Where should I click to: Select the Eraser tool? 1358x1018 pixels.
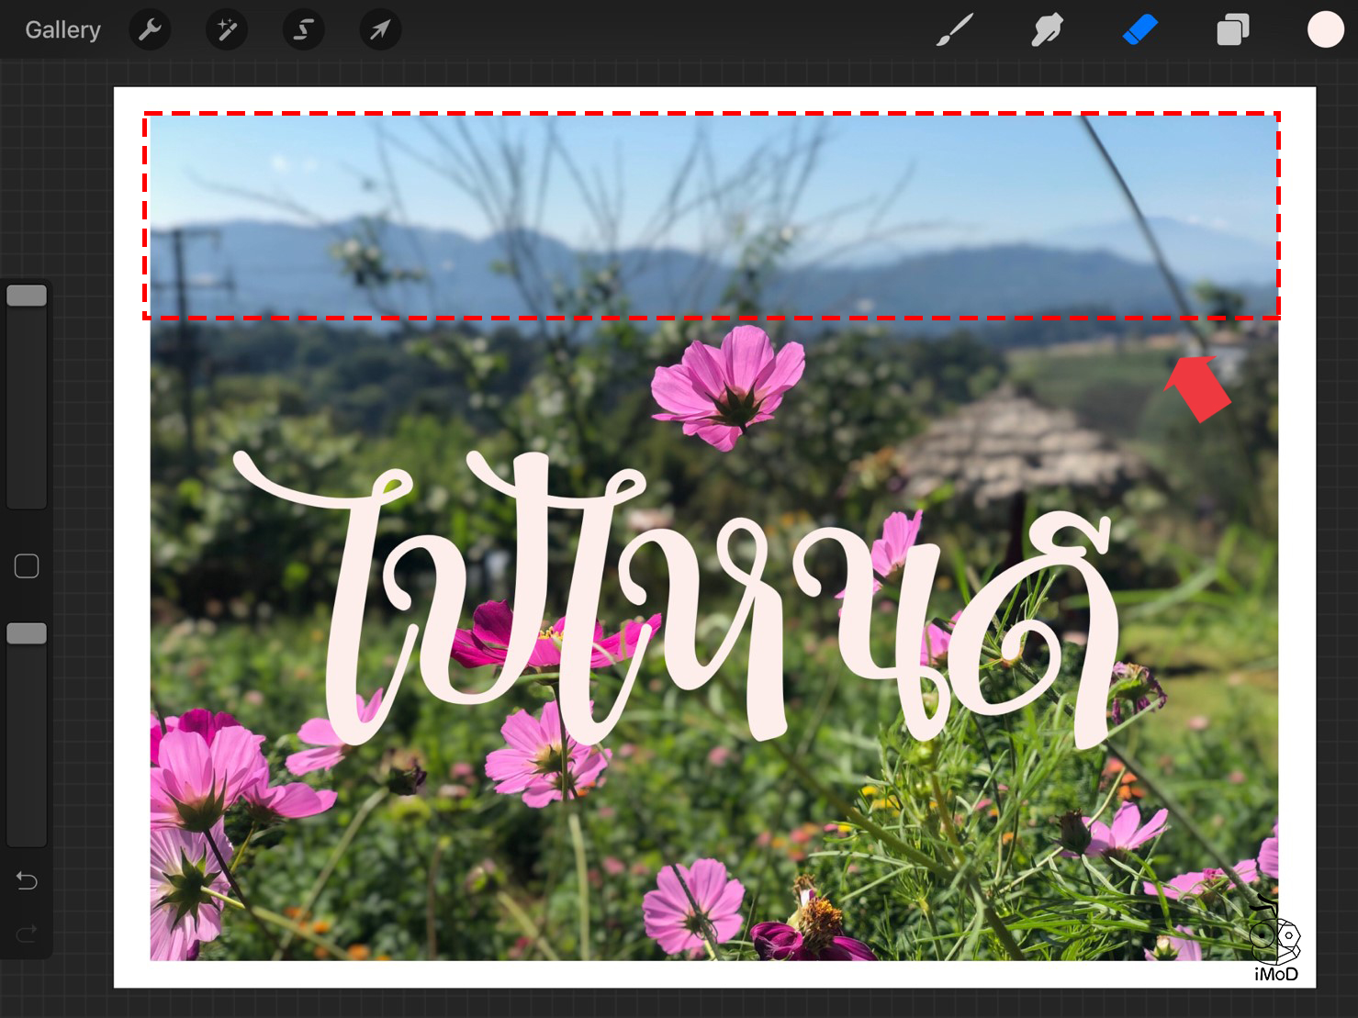coord(1139,29)
